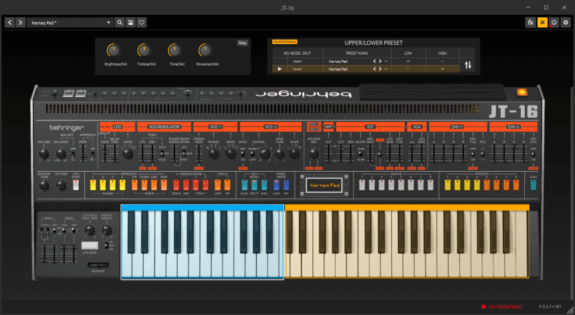Toggle the Arpeggio Mode UP button
The image size is (575, 315).
point(134,185)
